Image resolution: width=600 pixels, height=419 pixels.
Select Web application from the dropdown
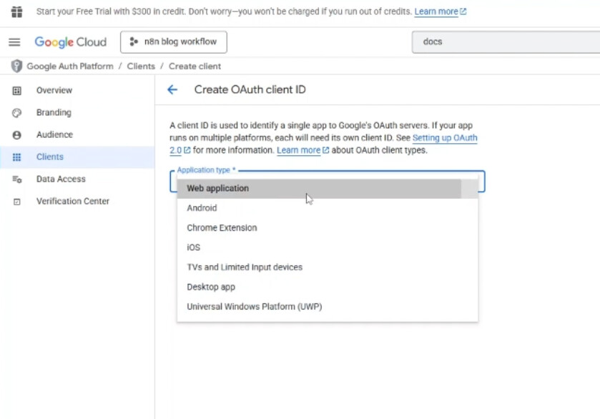[328, 188]
